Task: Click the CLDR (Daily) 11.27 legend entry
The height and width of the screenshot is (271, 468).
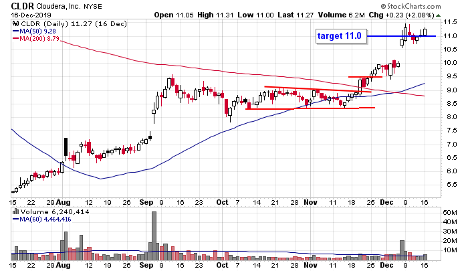Action: [74, 24]
